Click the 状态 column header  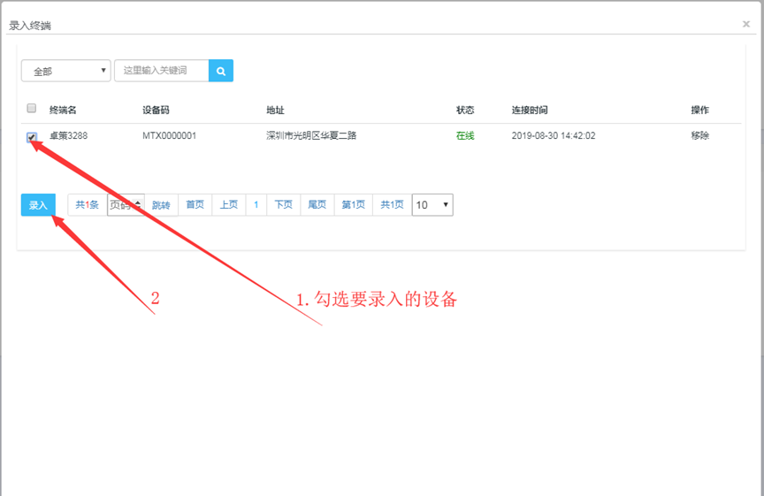465,111
